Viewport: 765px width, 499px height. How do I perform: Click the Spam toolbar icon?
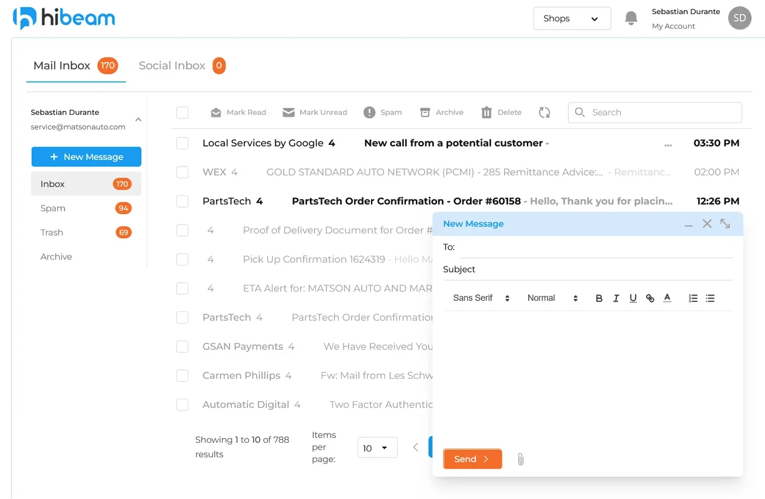coord(369,113)
